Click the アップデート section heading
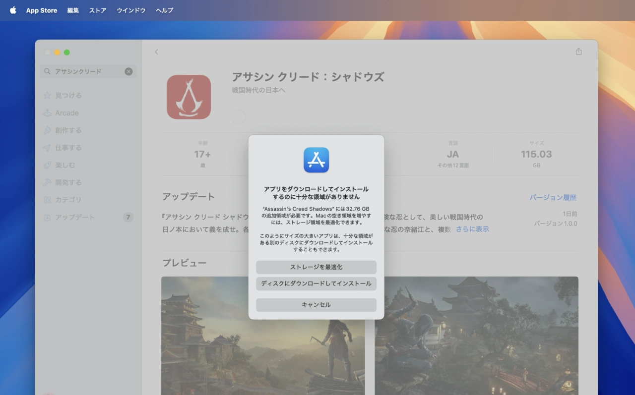Image resolution: width=635 pixels, height=395 pixels. [x=189, y=197]
